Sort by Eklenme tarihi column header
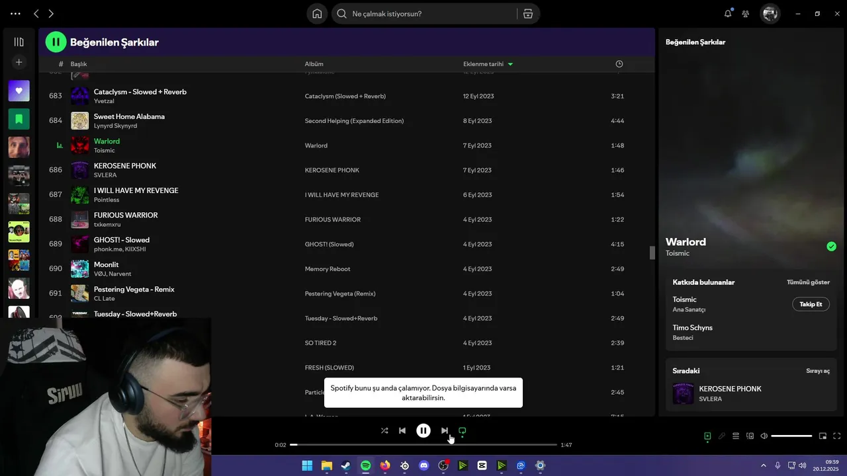This screenshot has height=476, width=847. [x=488, y=64]
